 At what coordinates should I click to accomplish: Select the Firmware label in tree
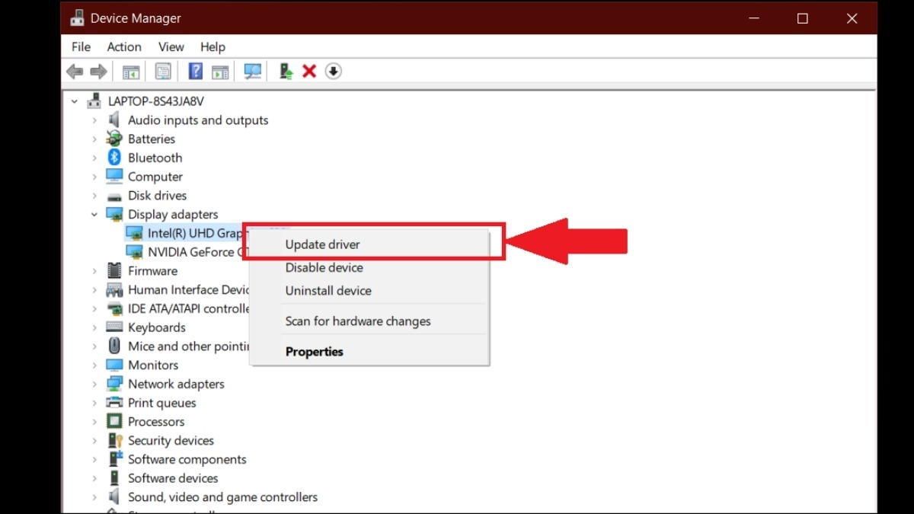(x=152, y=270)
